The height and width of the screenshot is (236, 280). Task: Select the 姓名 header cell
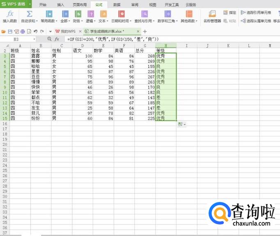41,50
